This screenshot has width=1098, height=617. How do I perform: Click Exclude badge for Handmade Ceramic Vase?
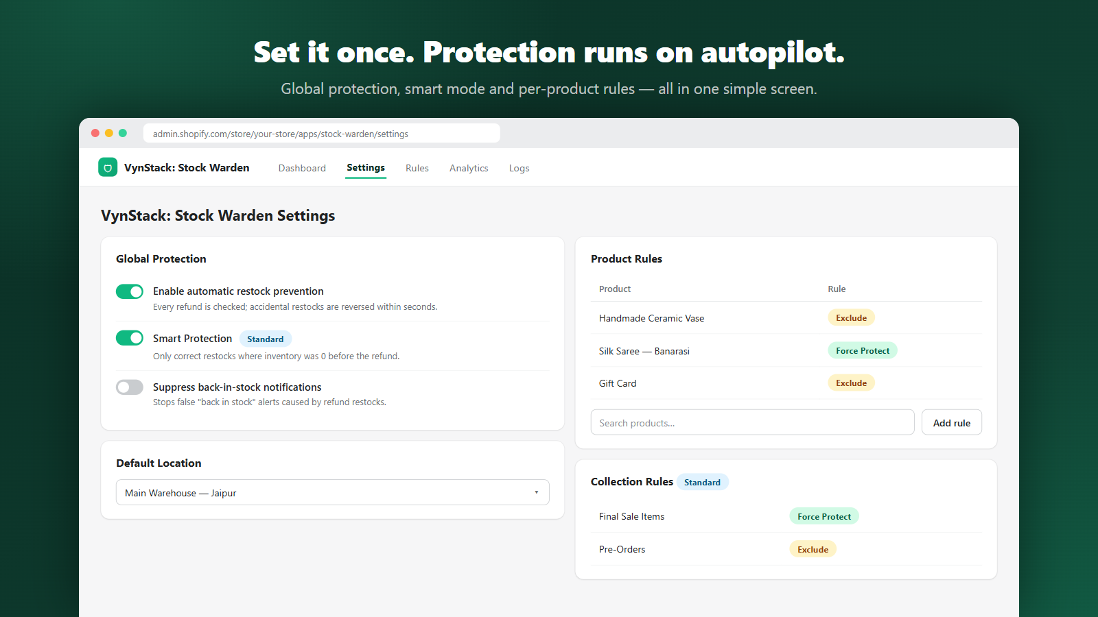click(x=851, y=318)
